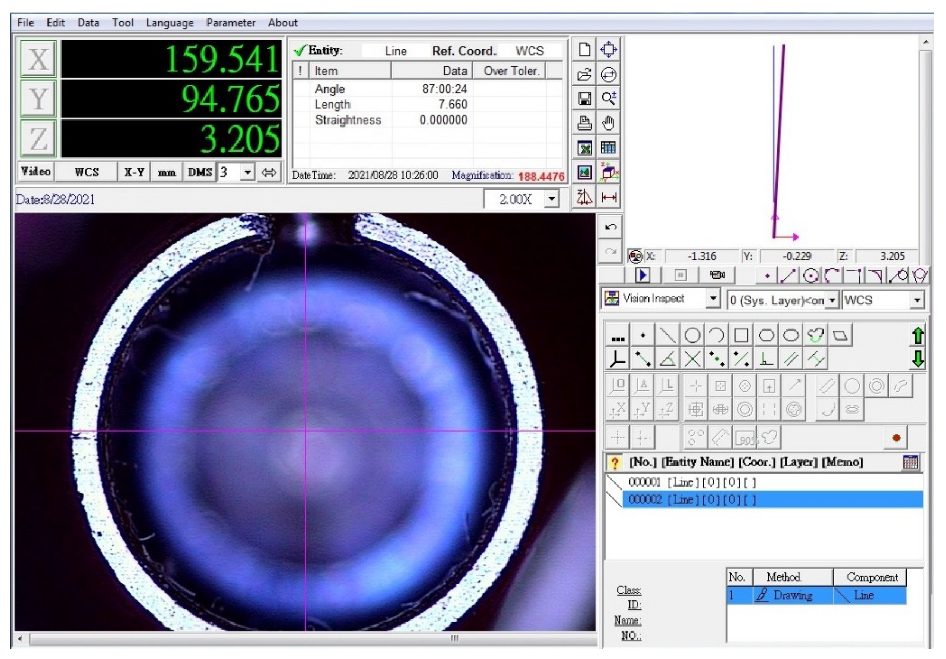Click the undo arrow button

tap(611, 227)
